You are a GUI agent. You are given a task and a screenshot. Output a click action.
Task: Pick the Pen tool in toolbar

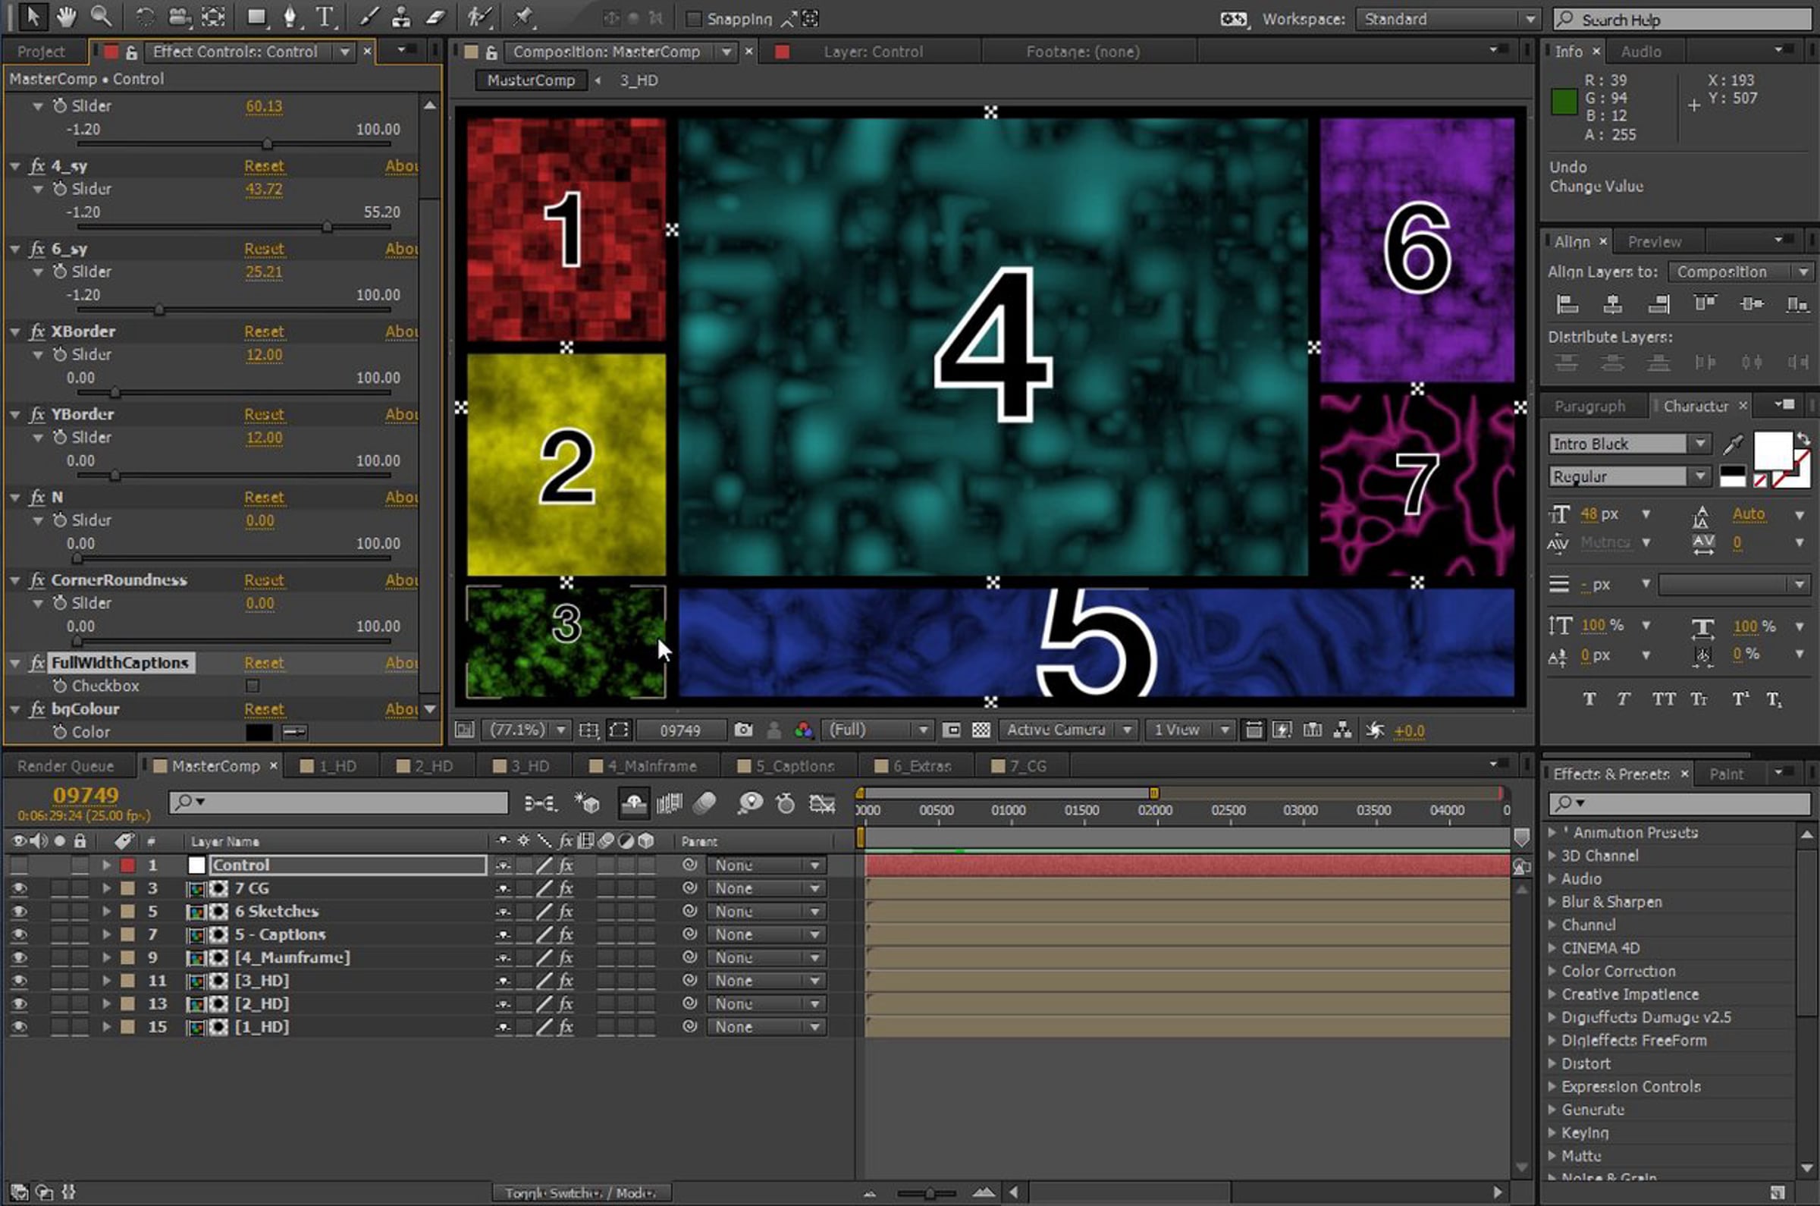tap(290, 16)
